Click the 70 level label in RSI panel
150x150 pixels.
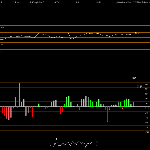pyautogui.click(x=2, y=34)
